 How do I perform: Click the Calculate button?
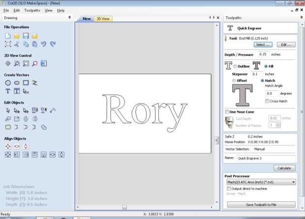[284, 168]
